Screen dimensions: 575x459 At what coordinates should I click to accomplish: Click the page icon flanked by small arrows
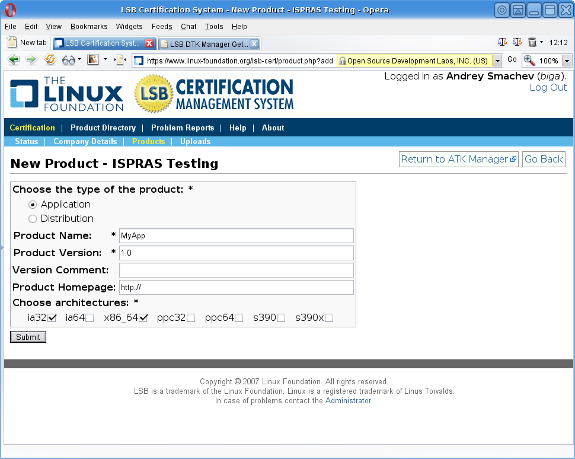point(120,60)
